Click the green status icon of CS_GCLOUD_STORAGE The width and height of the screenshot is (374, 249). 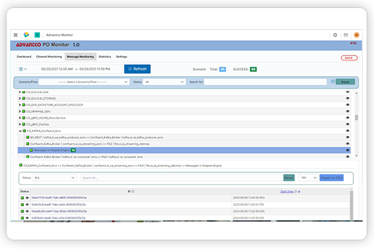23,98
